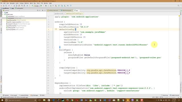182x102 pixels.
Task: Click the Synchronize toolbar icon
Action: click(x=6, y=6)
